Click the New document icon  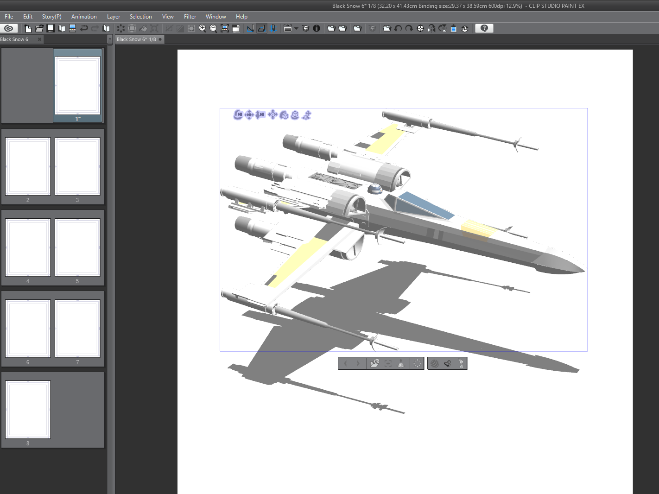pyautogui.click(x=28, y=28)
